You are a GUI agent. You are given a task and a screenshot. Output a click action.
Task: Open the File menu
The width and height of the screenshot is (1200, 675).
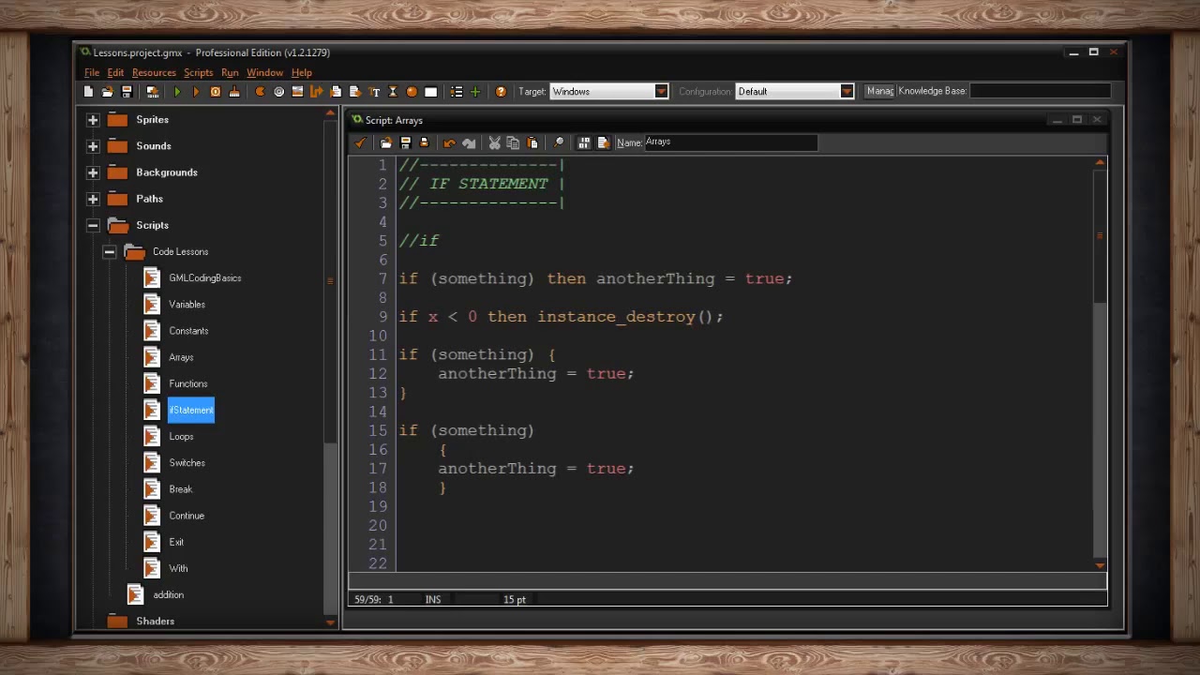(x=92, y=72)
